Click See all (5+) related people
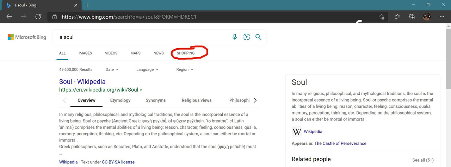The height and width of the screenshot is (167, 451). tap(423, 160)
